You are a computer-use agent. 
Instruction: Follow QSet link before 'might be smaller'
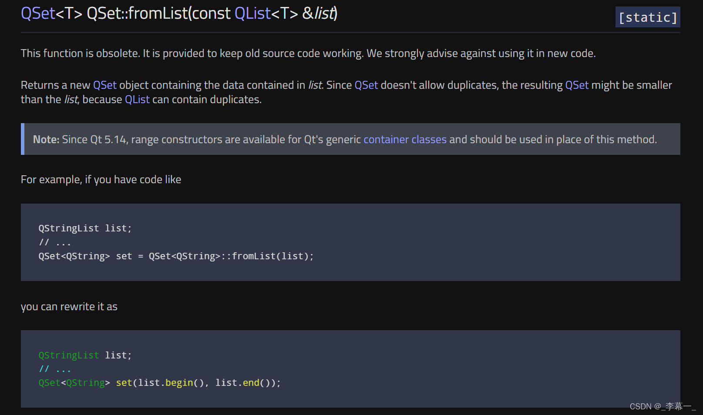[x=577, y=85]
